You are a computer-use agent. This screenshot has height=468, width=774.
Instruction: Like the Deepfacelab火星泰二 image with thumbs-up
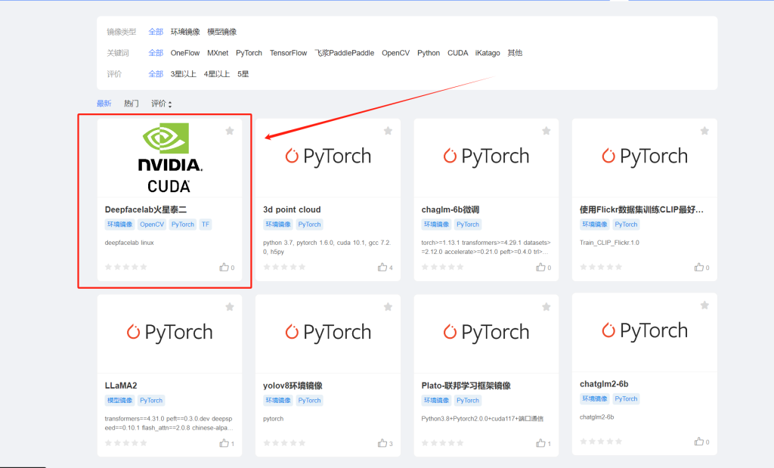(224, 267)
